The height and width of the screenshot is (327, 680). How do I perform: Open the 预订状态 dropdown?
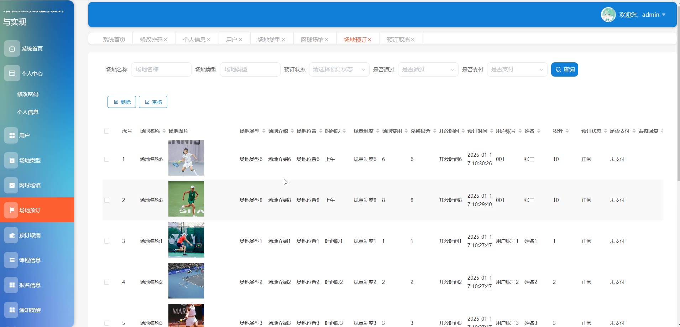339,69
